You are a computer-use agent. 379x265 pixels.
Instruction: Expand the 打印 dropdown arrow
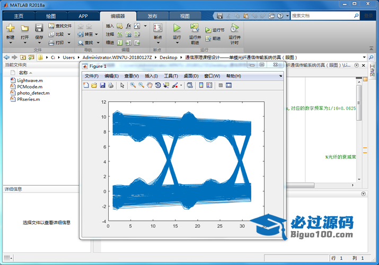coord(69,43)
